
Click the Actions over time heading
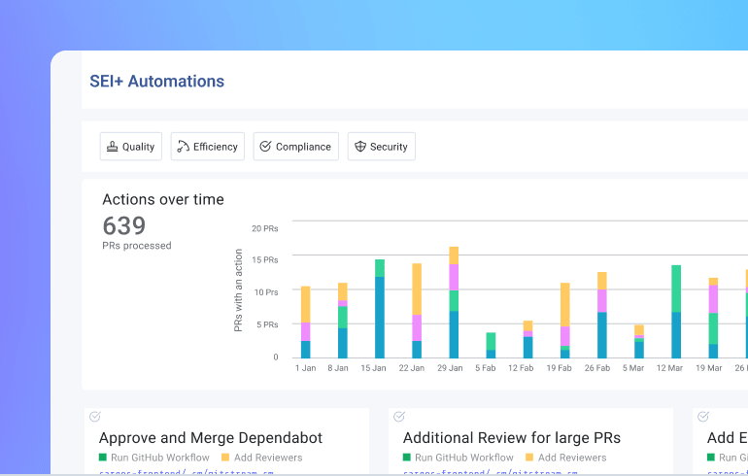[x=163, y=199]
